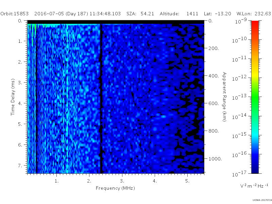Click the dark blue bottom of color bar
272x204 pixels.
255,169
